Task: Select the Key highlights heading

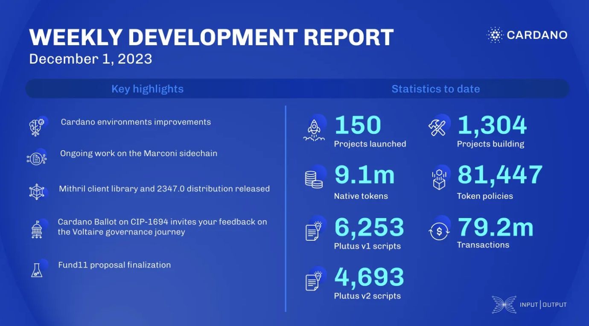Action: [x=147, y=89]
